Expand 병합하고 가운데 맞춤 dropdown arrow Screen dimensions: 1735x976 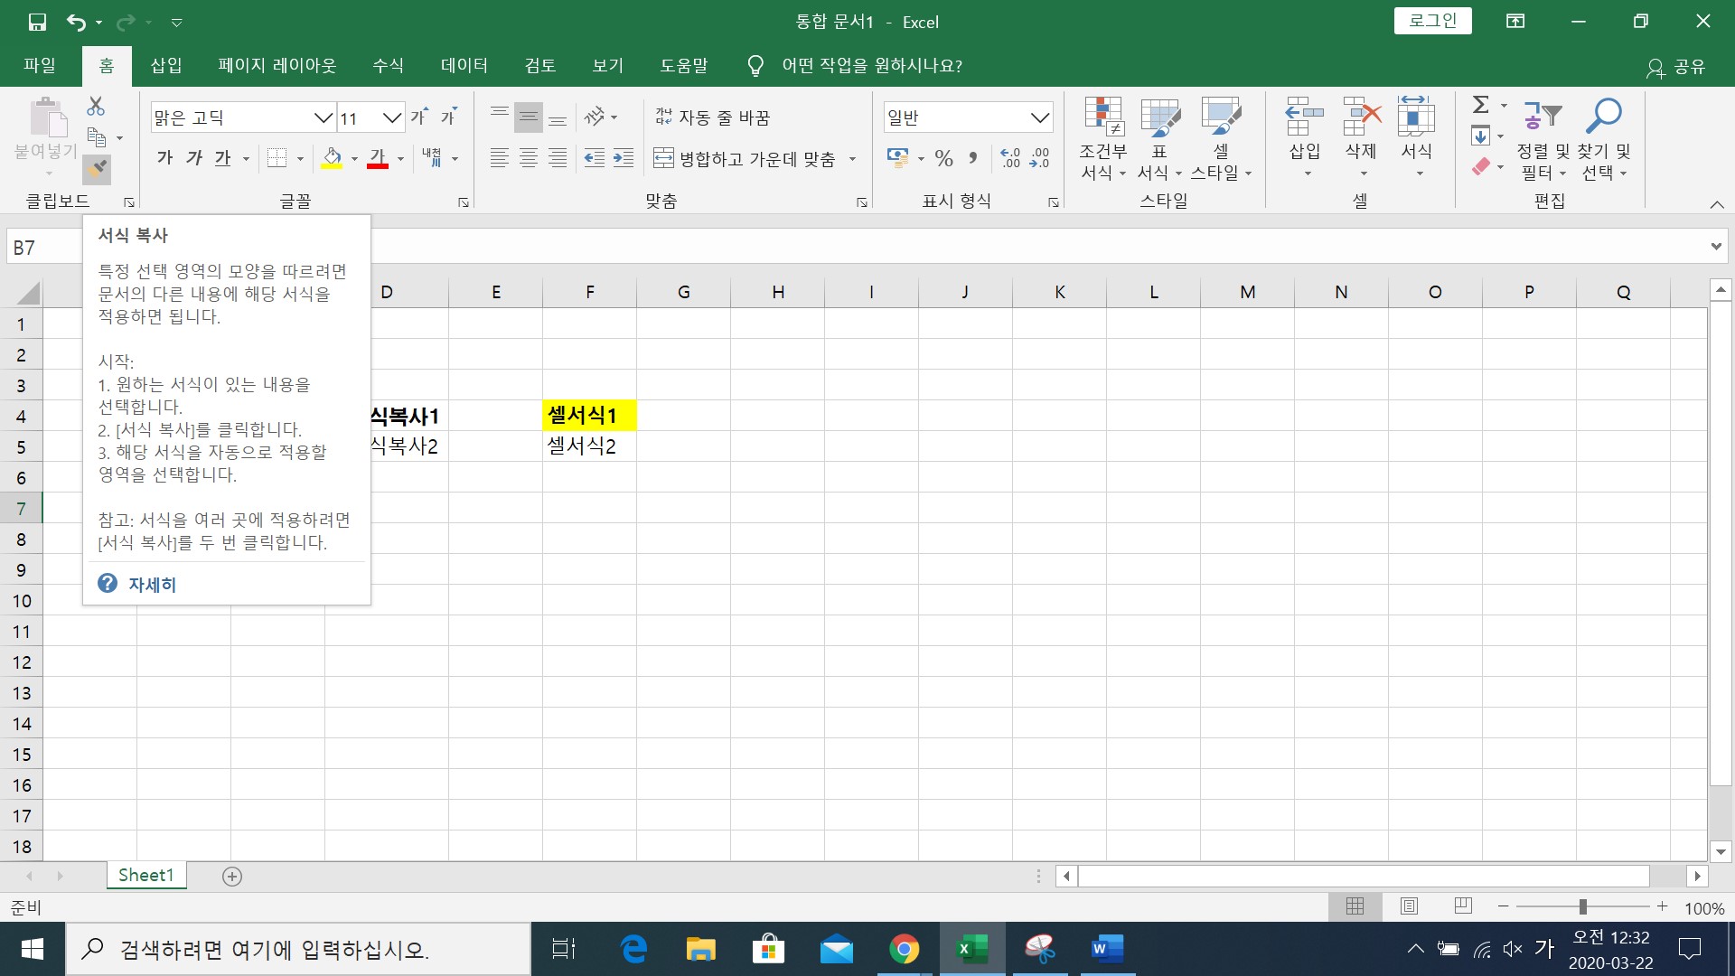852,159
